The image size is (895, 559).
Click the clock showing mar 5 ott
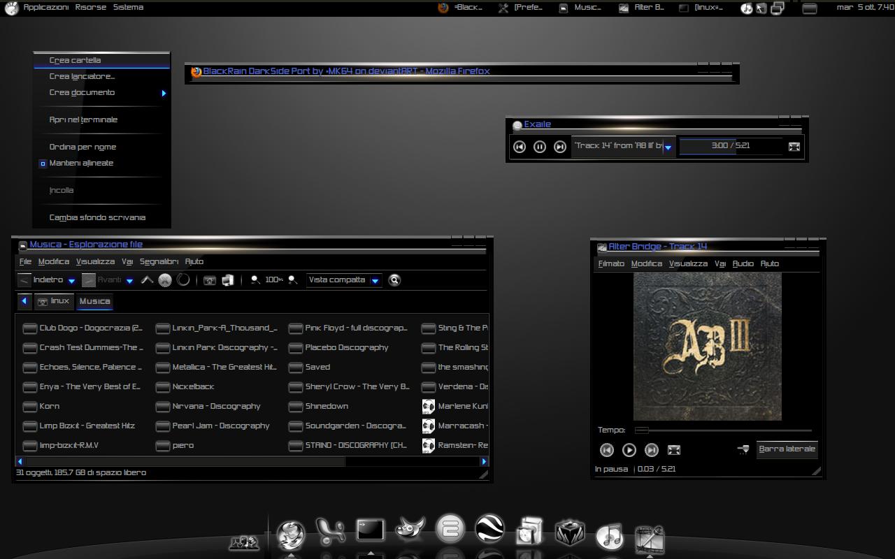click(x=865, y=7)
